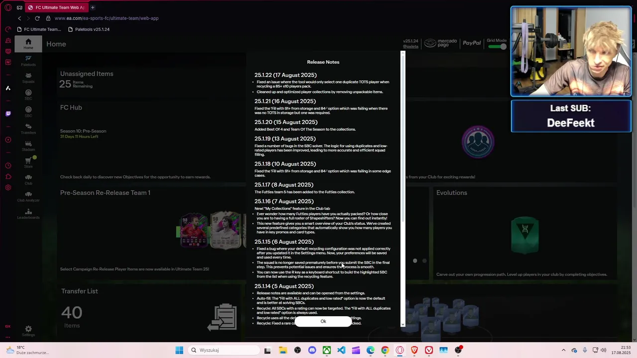637x358 pixels.
Task: Open the Store sidebar item
Action: (x=28, y=163)
